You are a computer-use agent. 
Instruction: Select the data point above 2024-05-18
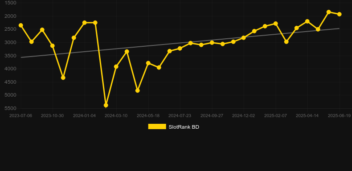pos(148,63)
